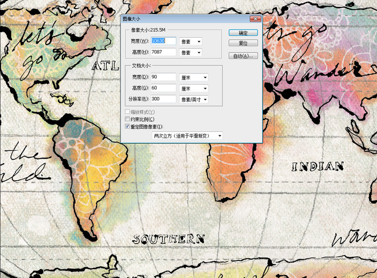This screenshot has height=278, width=377.
Task: Open the pixel height unit dropdown
Action: point(191,52)
